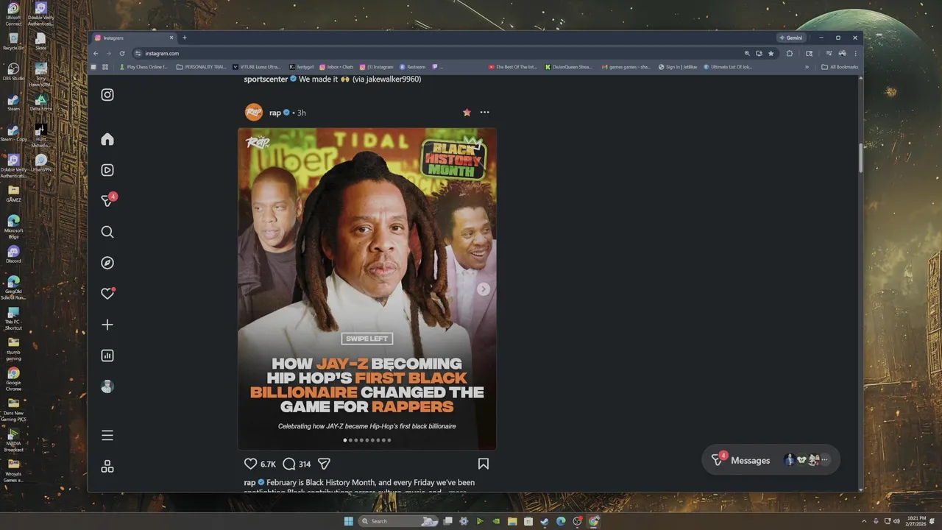Select the Delta Force desktop icon
Image resolution: width=942 pixels, height=530 pixels.
(41, 103)
